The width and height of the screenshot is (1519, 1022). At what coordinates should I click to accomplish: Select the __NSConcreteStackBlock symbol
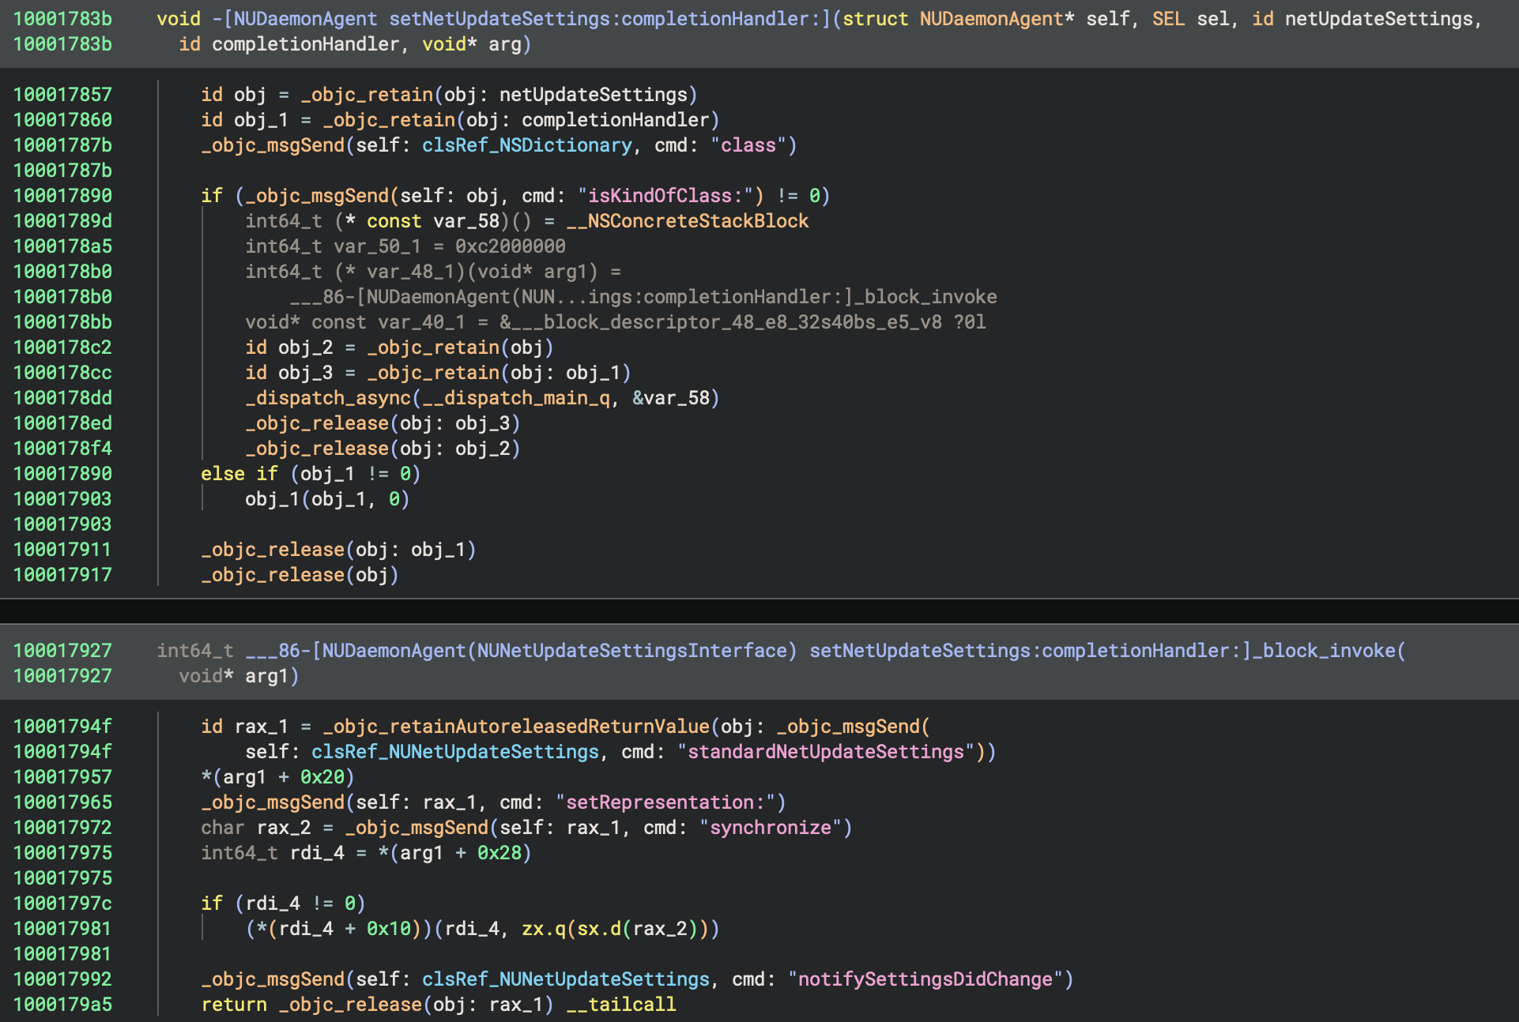tap(687, 221)
